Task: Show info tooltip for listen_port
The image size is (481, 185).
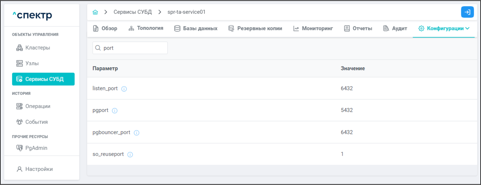Action: click(x=124, y=89)
